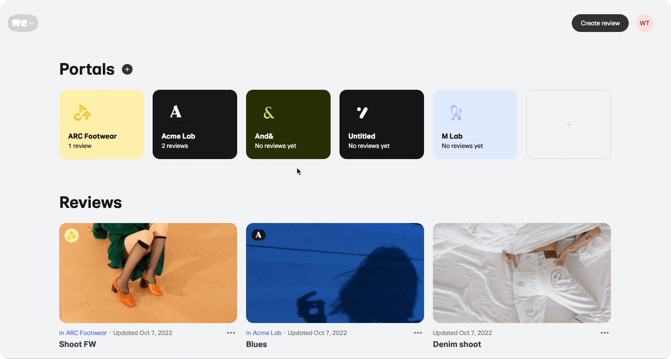The width and height of the screenshot is (671, 359).
Task: Open the Blues review thumbnail
Action: tap(335, 273)
